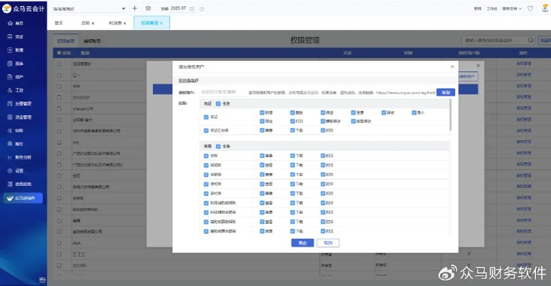Uncheck the 科目辅助明细账 row checkbox

207,203
